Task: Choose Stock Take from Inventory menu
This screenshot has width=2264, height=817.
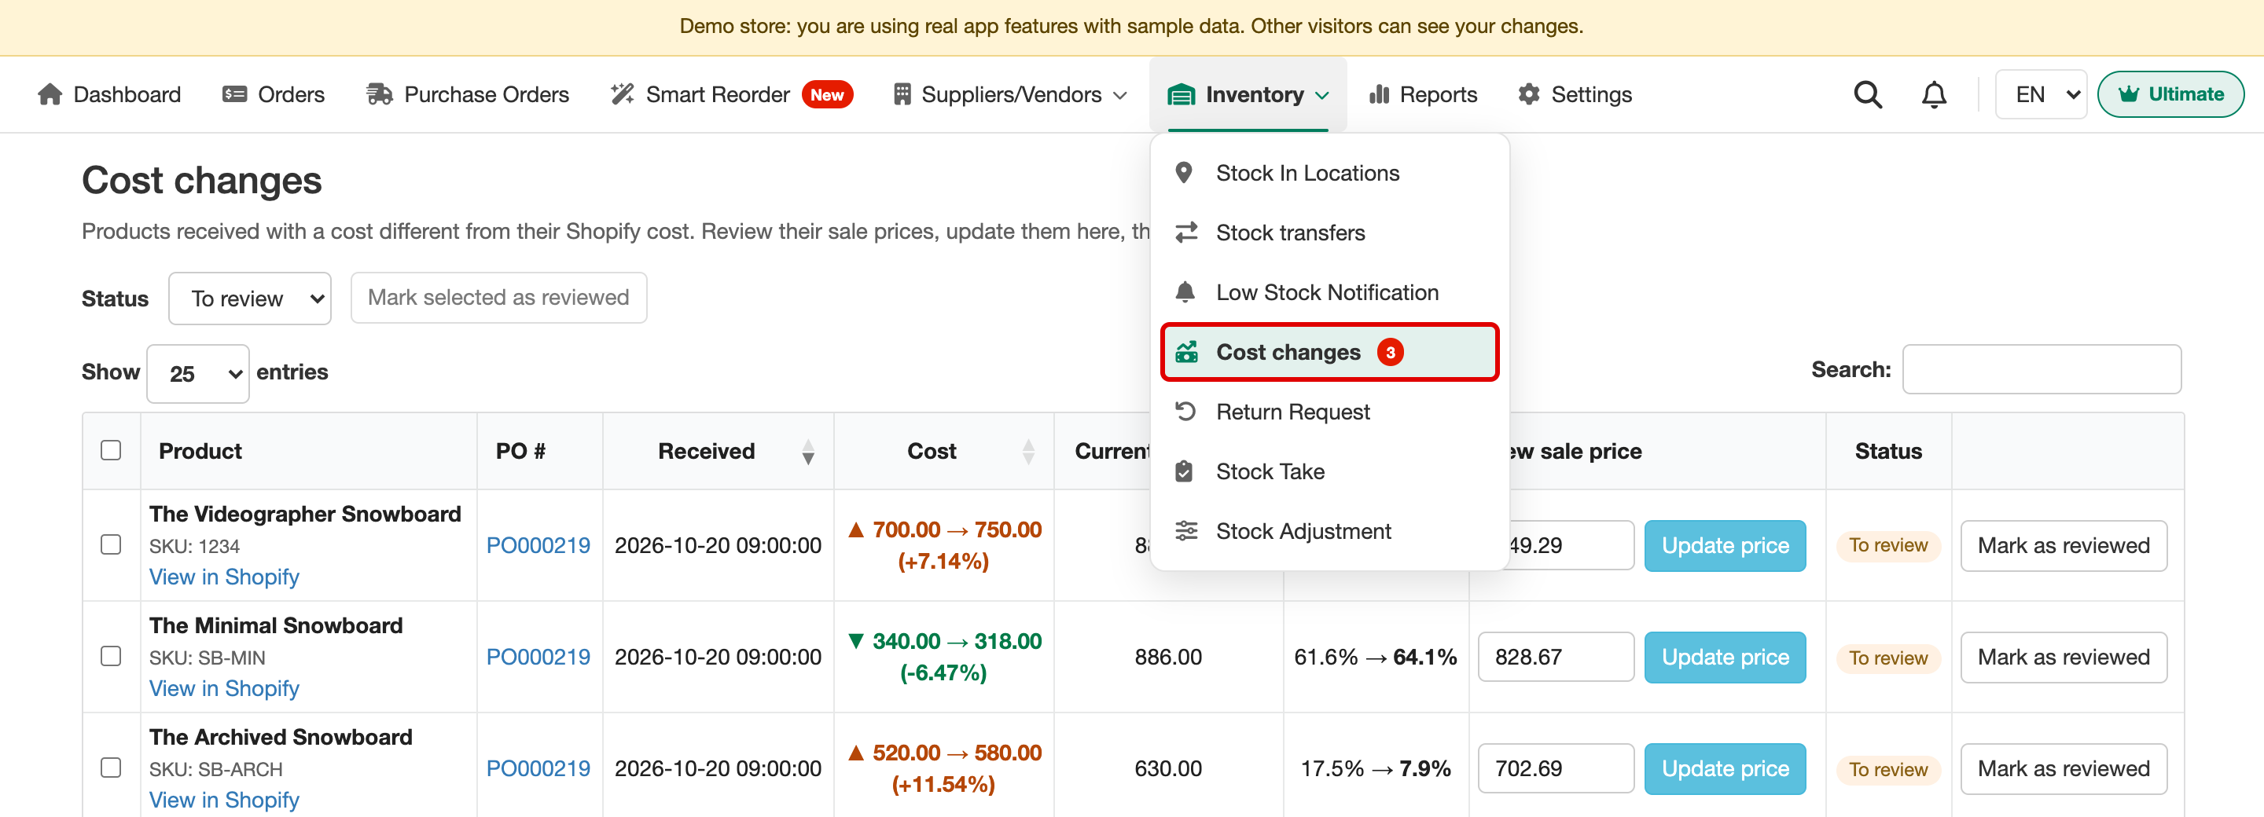Action: tap(1329, 471)
